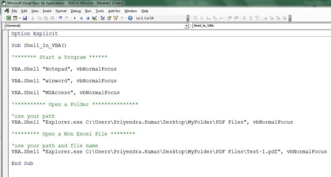The image size is (331, 177).
Task: Open the Shell_In_VBA procedure dropdown
Action: (259, 26)
